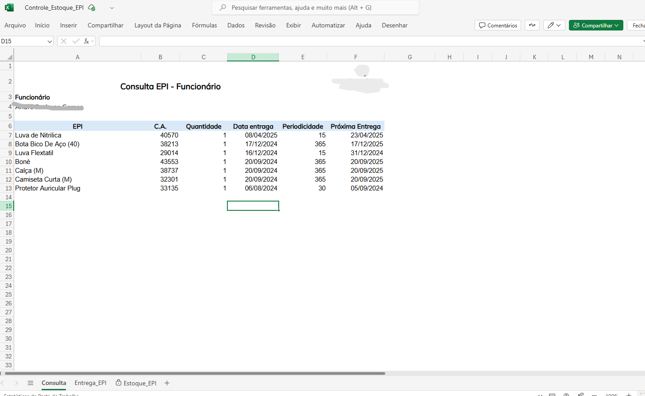
Task: Select column B header
Action: (161, 57)
